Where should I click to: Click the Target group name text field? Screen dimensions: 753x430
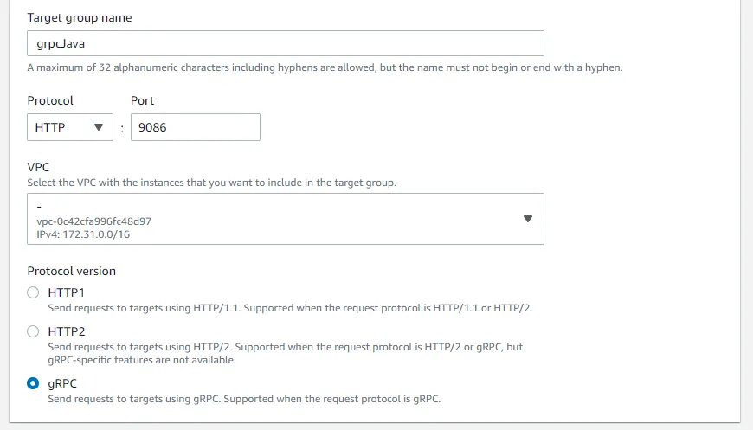[x=286, y=43]
